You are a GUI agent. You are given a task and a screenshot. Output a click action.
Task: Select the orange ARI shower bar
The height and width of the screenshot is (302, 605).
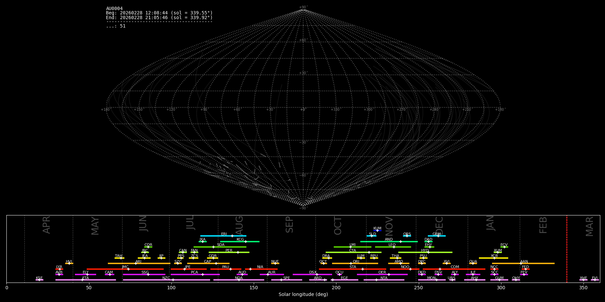point(139,263)
